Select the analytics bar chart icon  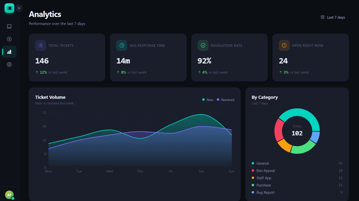pos(9,52)
